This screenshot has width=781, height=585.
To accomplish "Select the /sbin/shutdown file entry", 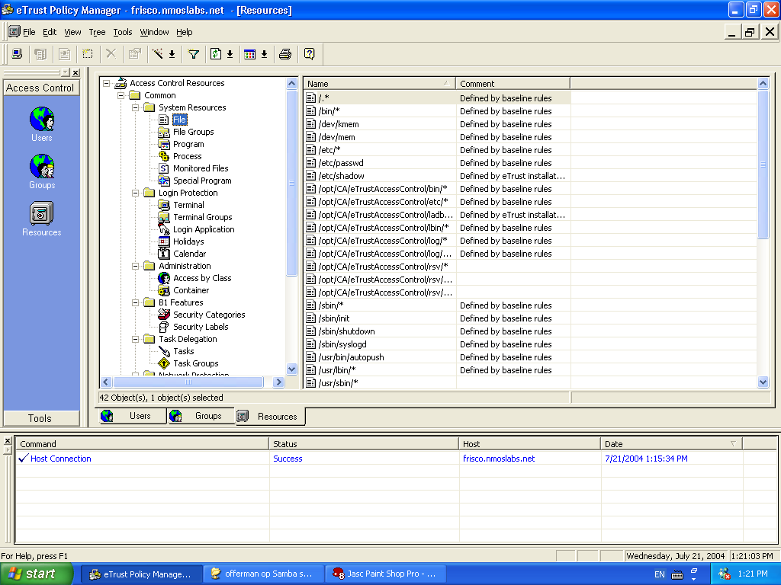I will 347,331.
